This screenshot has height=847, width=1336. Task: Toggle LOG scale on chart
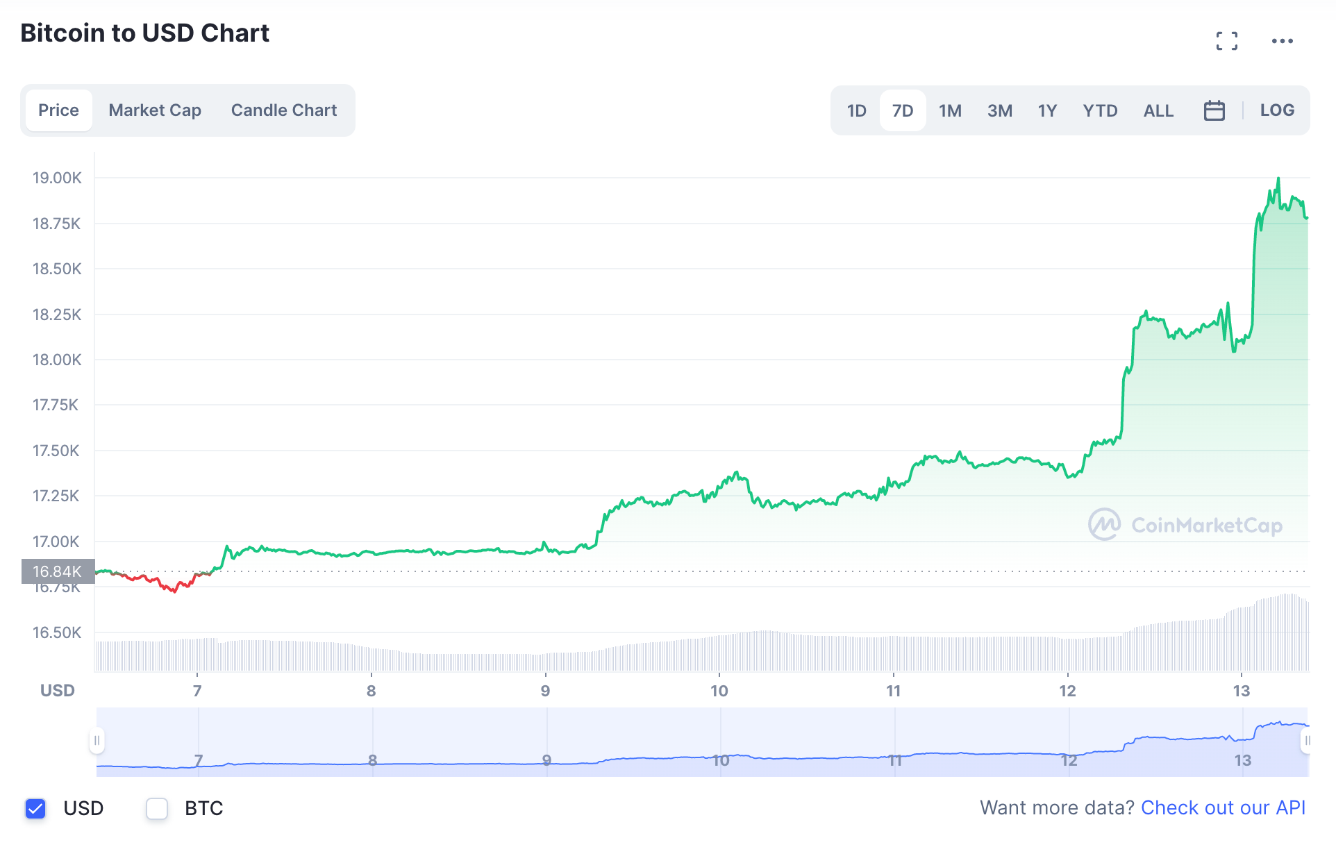1276,110
